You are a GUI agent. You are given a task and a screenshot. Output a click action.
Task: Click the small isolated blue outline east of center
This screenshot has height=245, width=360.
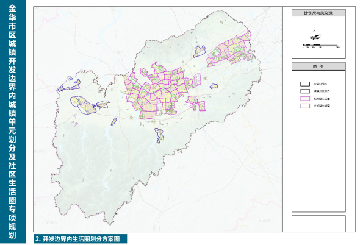(214, 86)
